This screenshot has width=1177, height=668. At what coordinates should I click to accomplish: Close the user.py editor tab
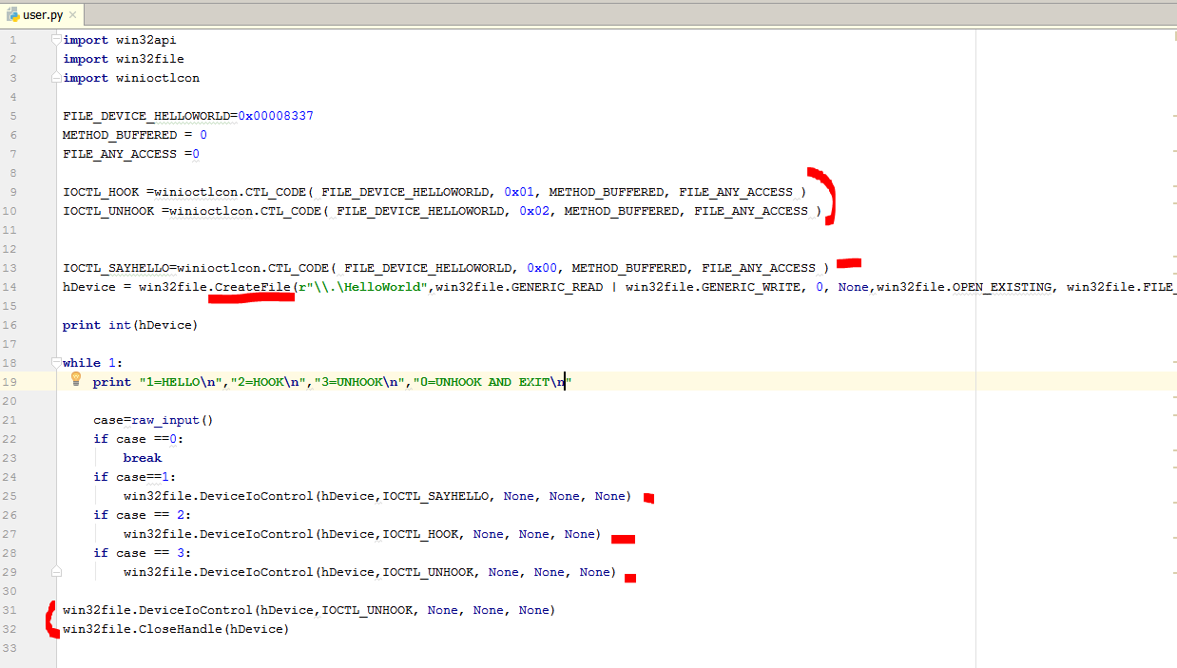point(73,15)
